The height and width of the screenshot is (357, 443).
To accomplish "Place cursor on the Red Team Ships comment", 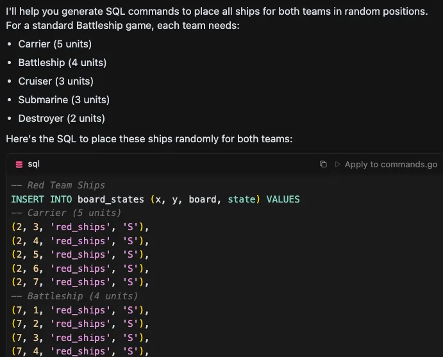I will [58, 185].
